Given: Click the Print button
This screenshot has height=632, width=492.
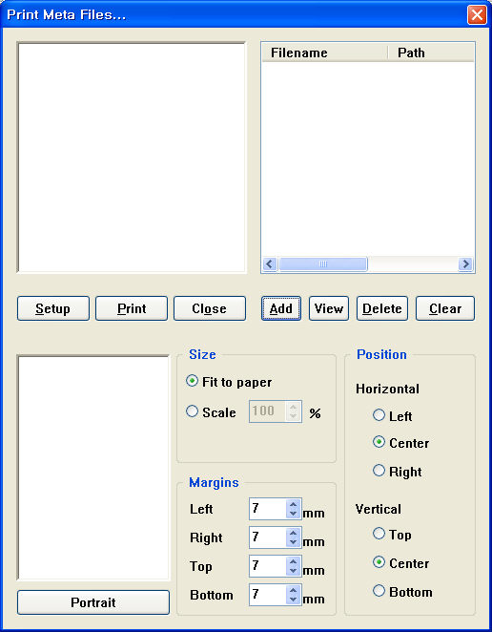Looking at the screenshot, I should tap(132, 308).
